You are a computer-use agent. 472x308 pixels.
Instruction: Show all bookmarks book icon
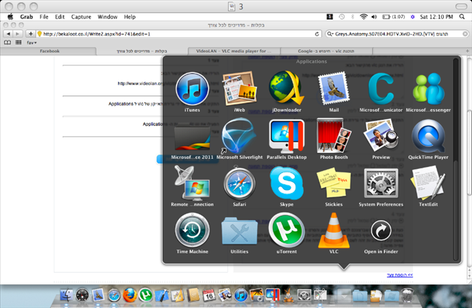(7, 42)
